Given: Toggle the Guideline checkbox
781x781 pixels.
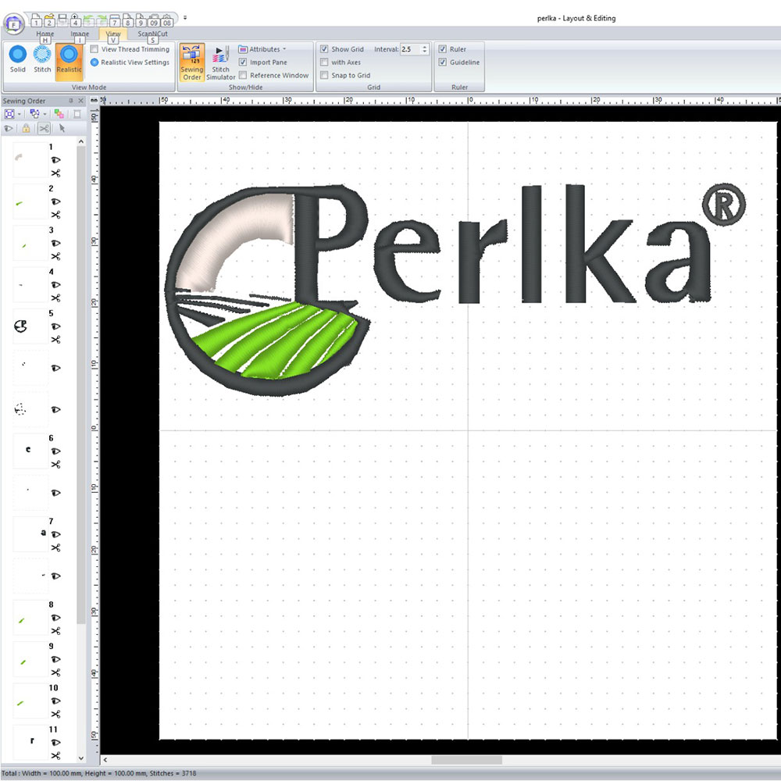Looking at the screenshot, I should tap(442, 62).
